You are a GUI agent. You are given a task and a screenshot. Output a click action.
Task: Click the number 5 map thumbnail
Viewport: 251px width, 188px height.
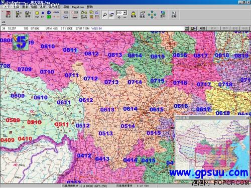coord(21,42)
